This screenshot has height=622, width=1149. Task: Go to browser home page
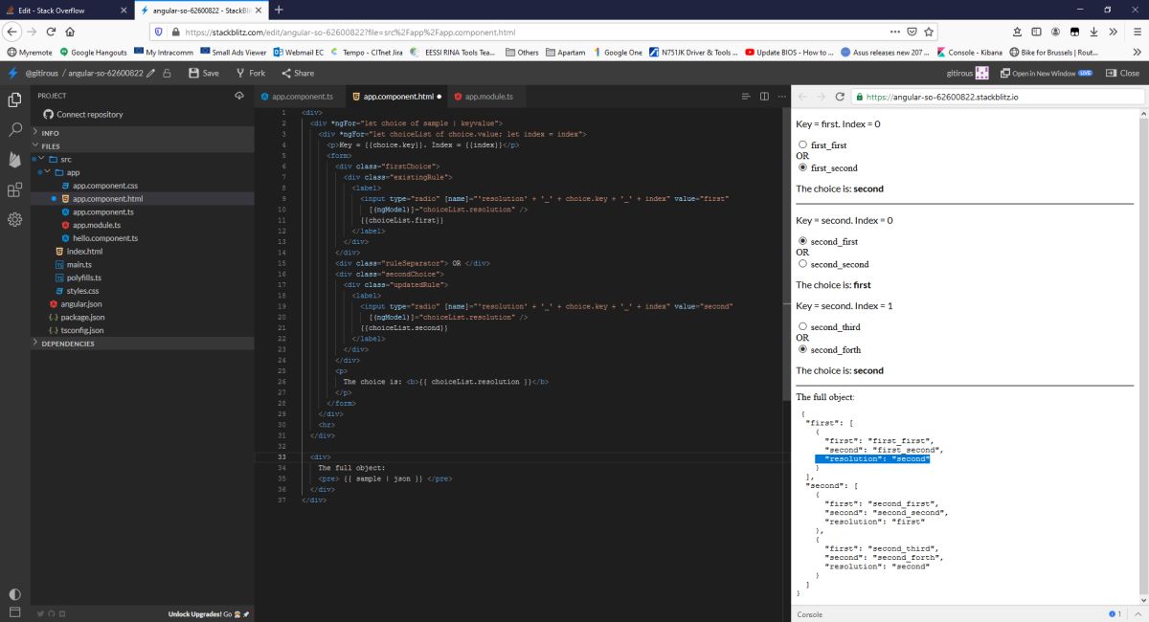(x=70, y=32)
